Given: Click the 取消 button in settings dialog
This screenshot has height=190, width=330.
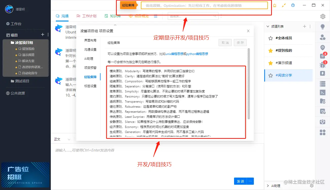Looking at the screenshot, I should (225, 43).
